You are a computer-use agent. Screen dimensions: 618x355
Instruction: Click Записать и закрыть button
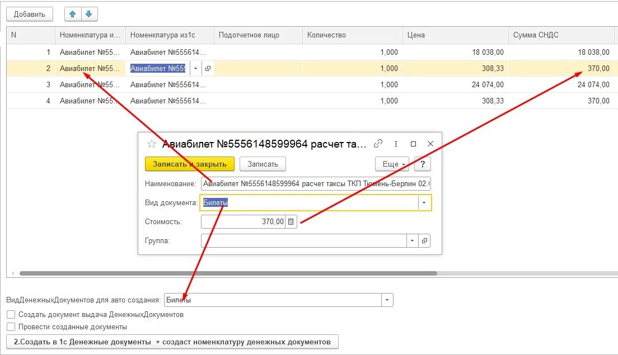(190, 164)
